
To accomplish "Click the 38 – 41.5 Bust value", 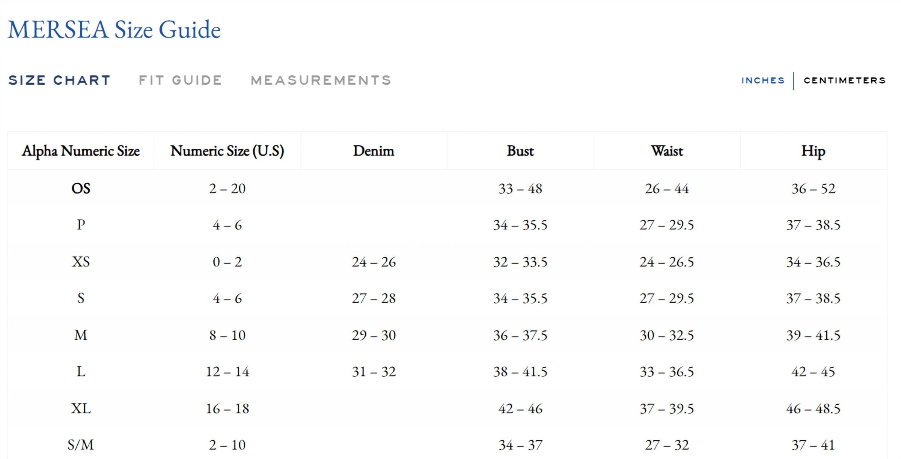I will (520, 372).
